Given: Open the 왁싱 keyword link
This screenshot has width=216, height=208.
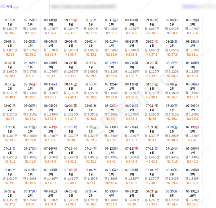Looking at the screenshot, I should click(x=9, y=6).
